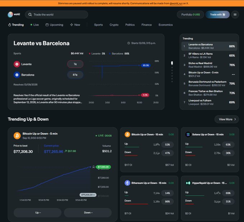
Task: Open trending item Bitcoin Up or Down - 5 min
Action: [x=209, y=74]
